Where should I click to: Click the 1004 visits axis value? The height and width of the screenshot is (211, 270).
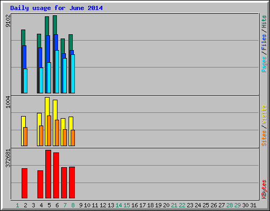8,102
